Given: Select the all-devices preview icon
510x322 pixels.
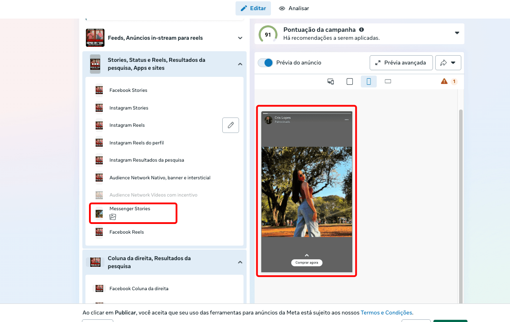Looking at the screenshot, I should click(331, 81).
